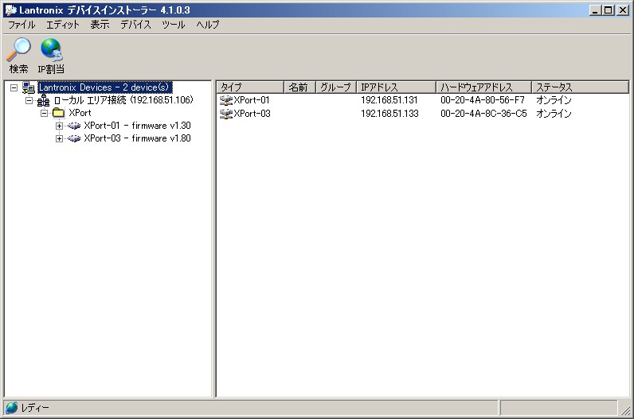This screenshot has height=419, width=634.
Task: Minimize the Lantronix window
Action: click(x=594, y=10)
